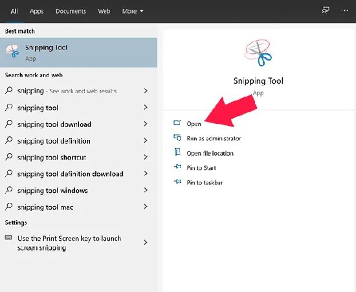The height and width of the screenshot is (292, 356).
Task: Switch to the Web search tab
Action: pos(104,11)
